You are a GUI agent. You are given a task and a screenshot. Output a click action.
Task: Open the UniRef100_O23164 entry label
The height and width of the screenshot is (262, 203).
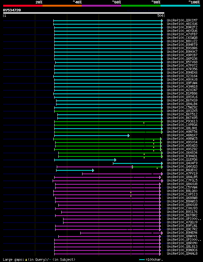tap(182, 76)
